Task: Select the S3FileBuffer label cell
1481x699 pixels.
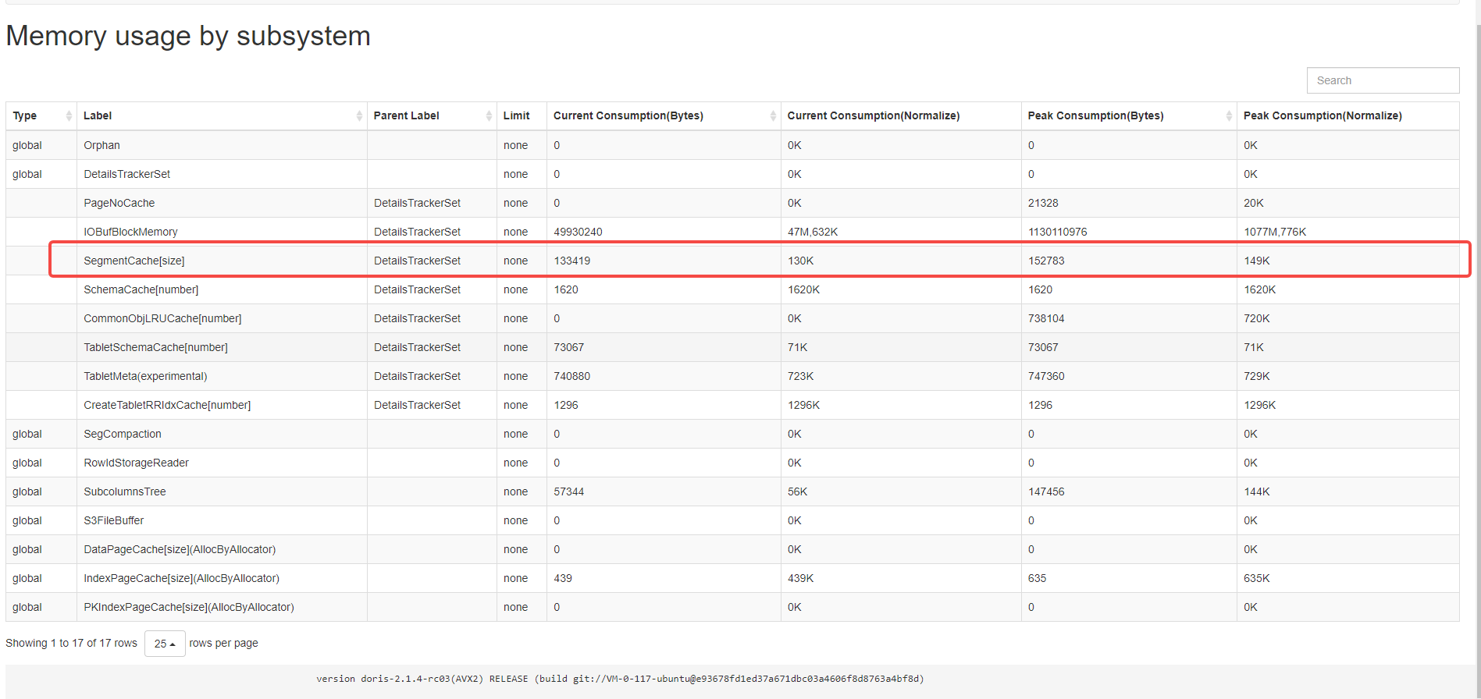Action: click(222, 520)
